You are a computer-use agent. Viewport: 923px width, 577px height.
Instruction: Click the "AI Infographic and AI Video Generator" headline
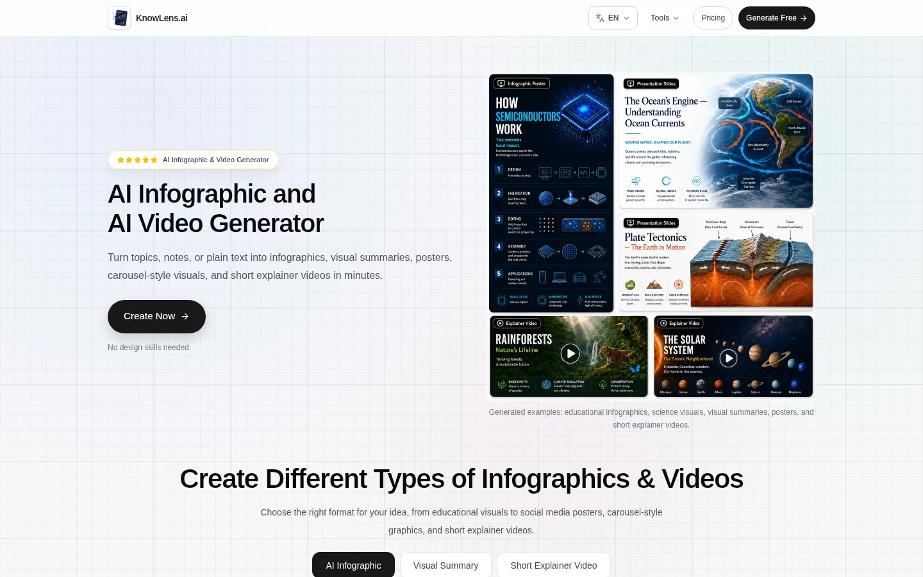coord(216,208)
